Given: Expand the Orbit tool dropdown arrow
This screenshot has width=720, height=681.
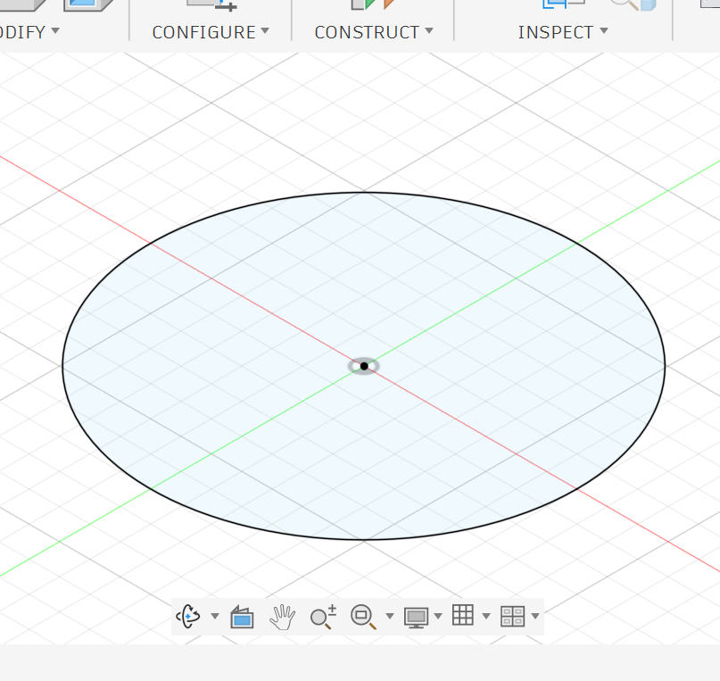Looking at the screenshot, I should [215, 616].
